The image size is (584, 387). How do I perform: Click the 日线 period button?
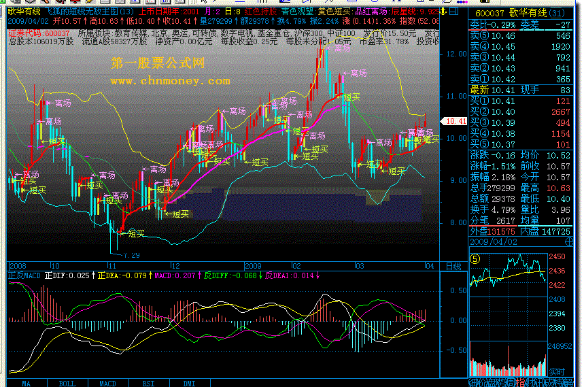point(453,267)
